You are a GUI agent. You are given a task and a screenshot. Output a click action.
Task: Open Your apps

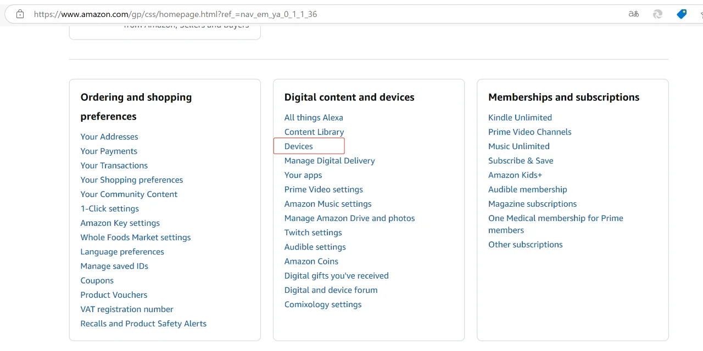point(303,175)
